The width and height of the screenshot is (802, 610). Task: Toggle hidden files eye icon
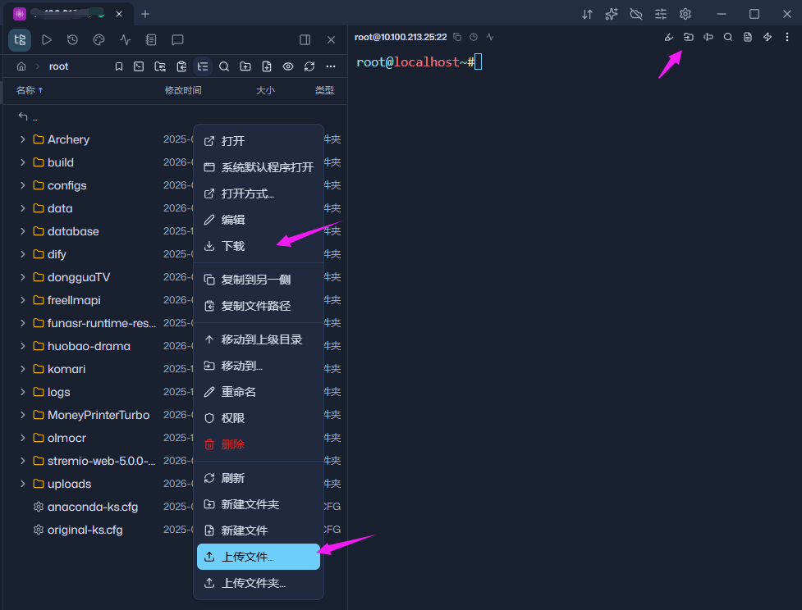coord(288,66)
